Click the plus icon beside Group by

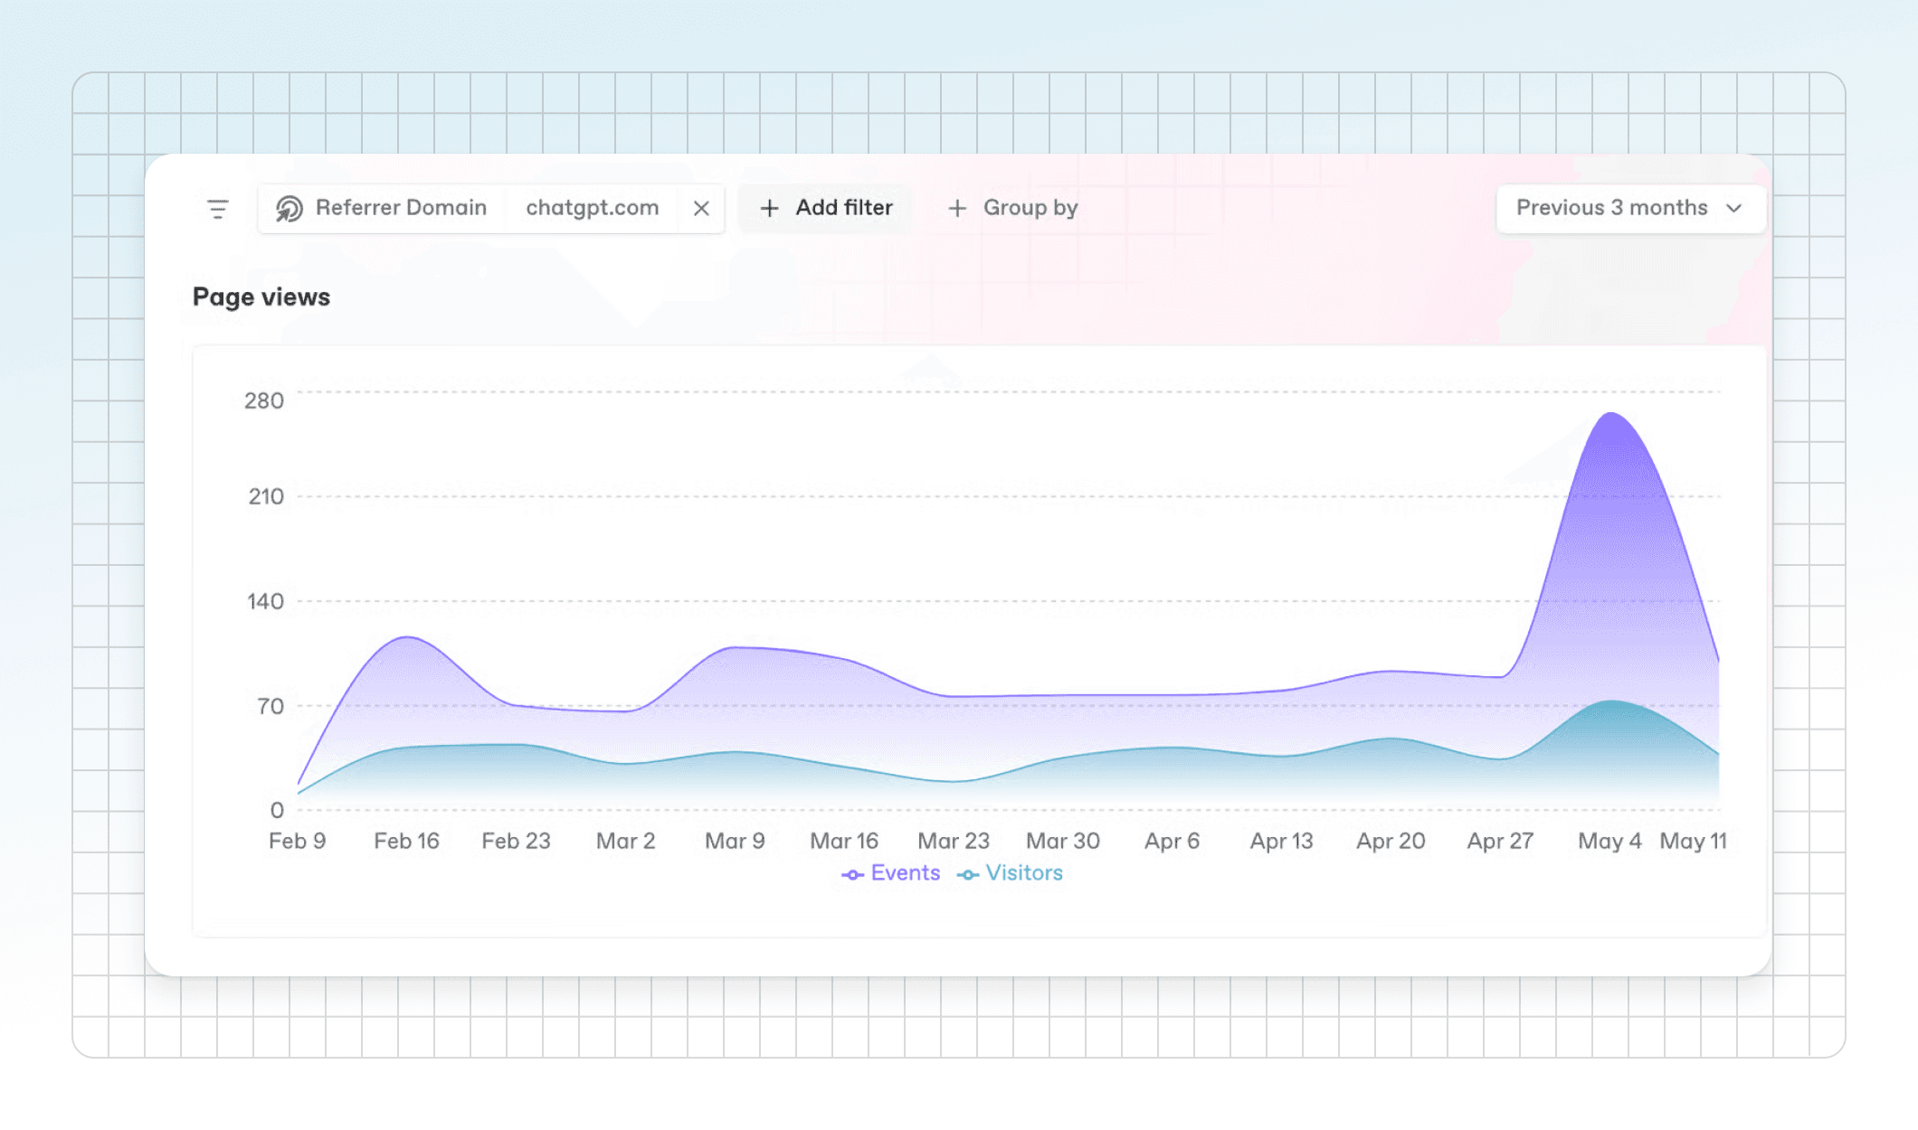pyautogui.click(x=957, y=209)
